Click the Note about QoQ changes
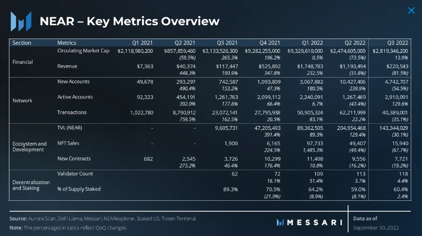The height and width of the screenshot is (236, 422). [x=68, y=228]
